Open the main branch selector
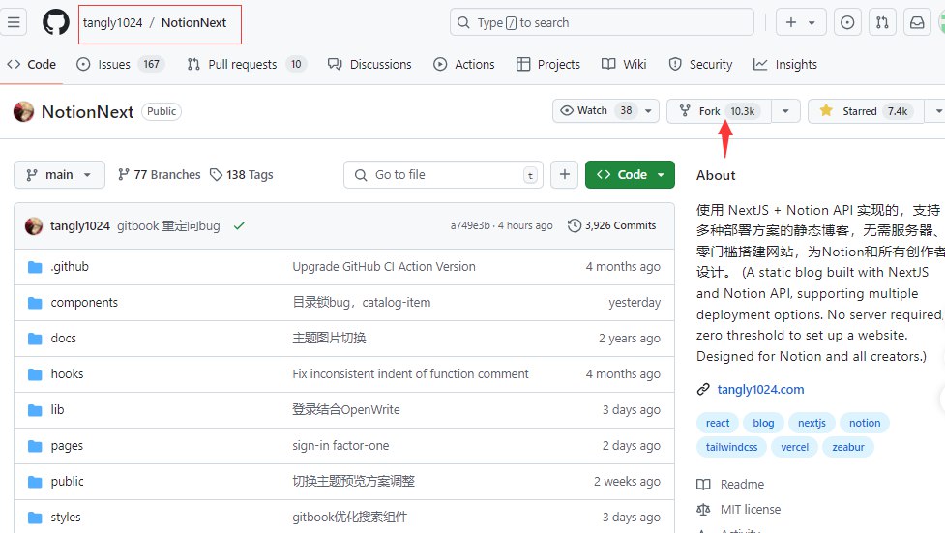945x533 pixels. point(59,175)
